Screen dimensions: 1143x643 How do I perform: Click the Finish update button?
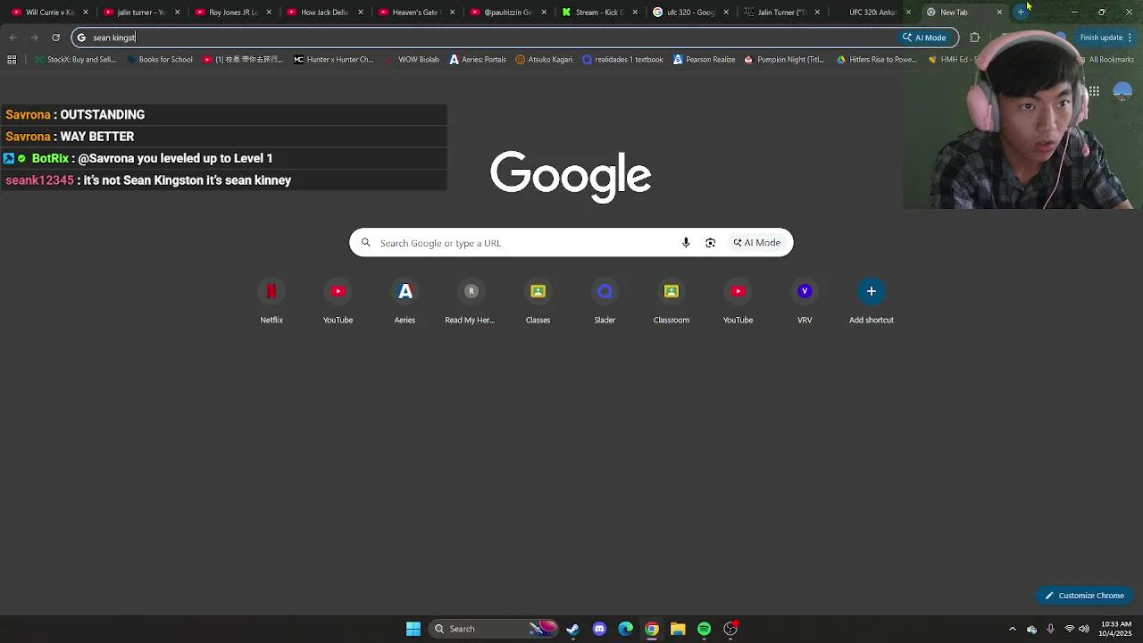[1101, 38]
